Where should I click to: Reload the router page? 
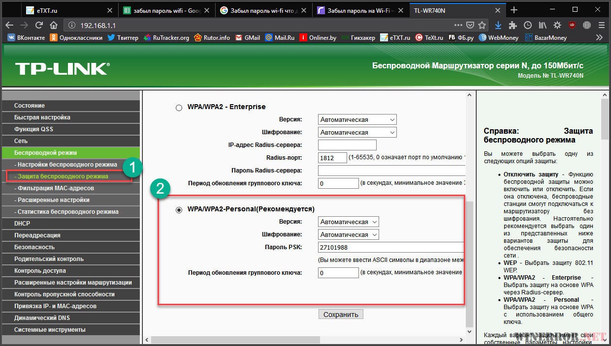coord(39,25)
